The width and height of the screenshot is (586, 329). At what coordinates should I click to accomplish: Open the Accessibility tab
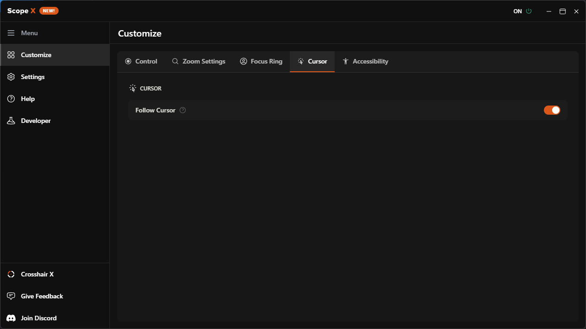[x=365, y=61]
